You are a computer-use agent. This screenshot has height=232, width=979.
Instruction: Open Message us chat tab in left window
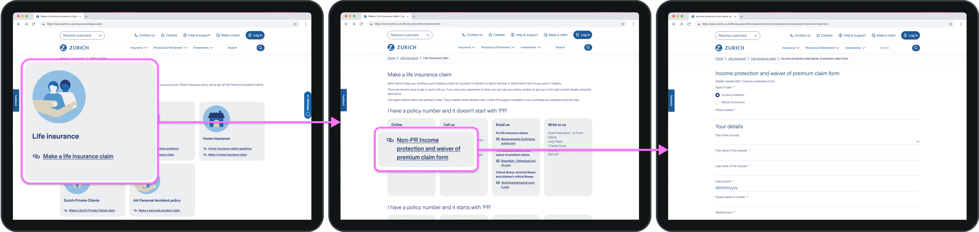pyautogui.click(x=308, y=105)
